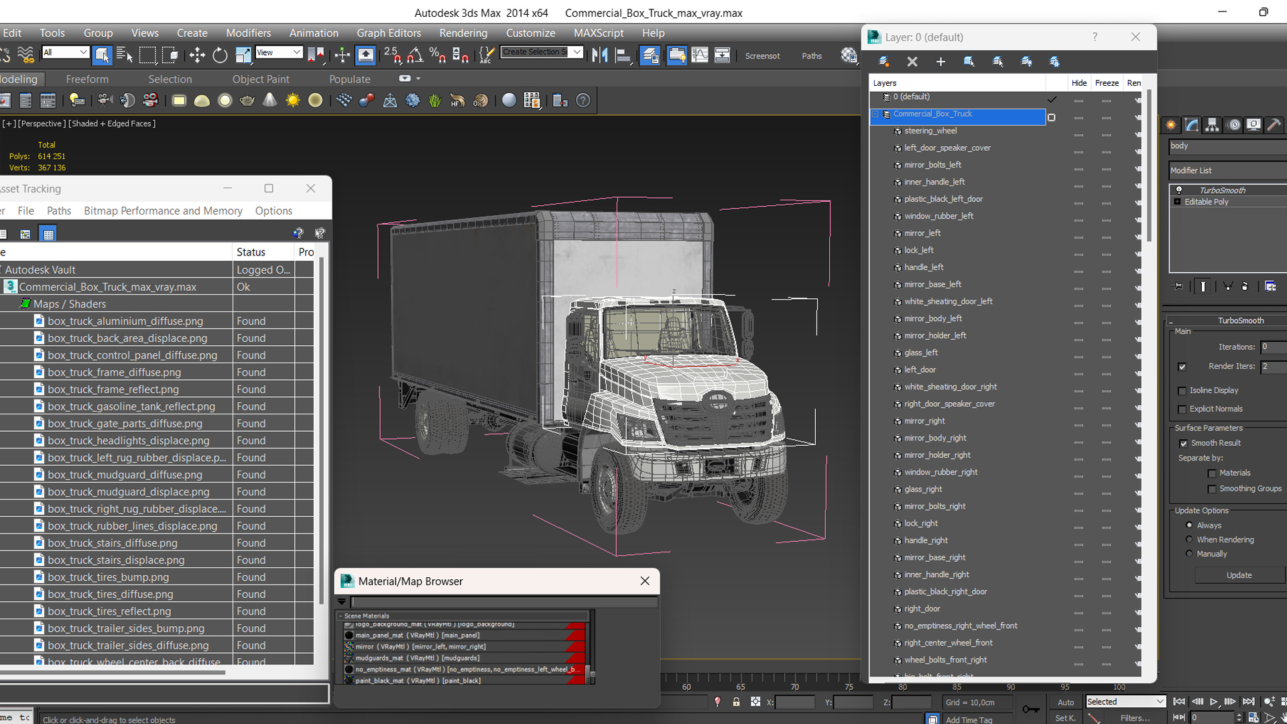Toggle the selection lock icon
This screenshot has height=724, width=1287.
pos(736,702)
